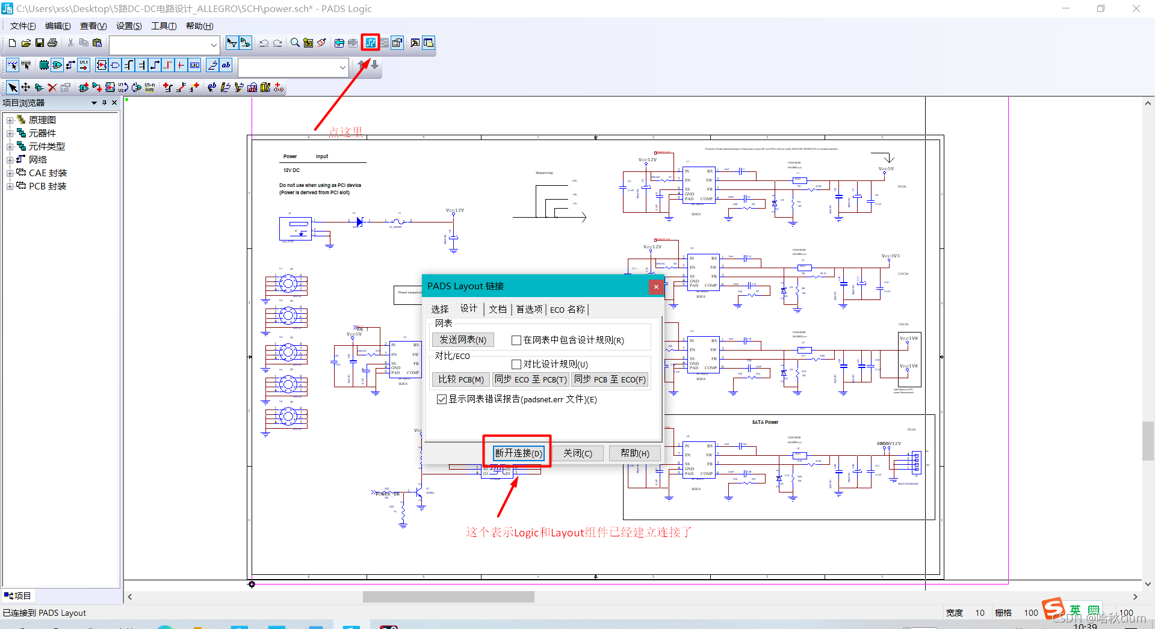This screenshot has width=1155, height=629.
Task: Click the Print icon in the toolbar
Action: point(52,43)
